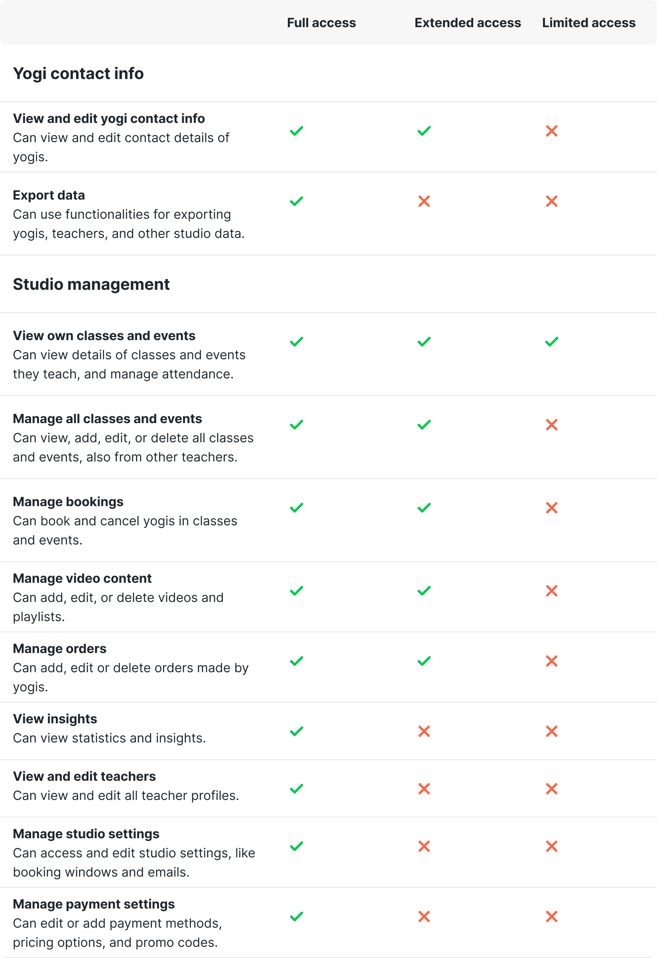Click the Manage payment settings row title

(x=93, y=904)
